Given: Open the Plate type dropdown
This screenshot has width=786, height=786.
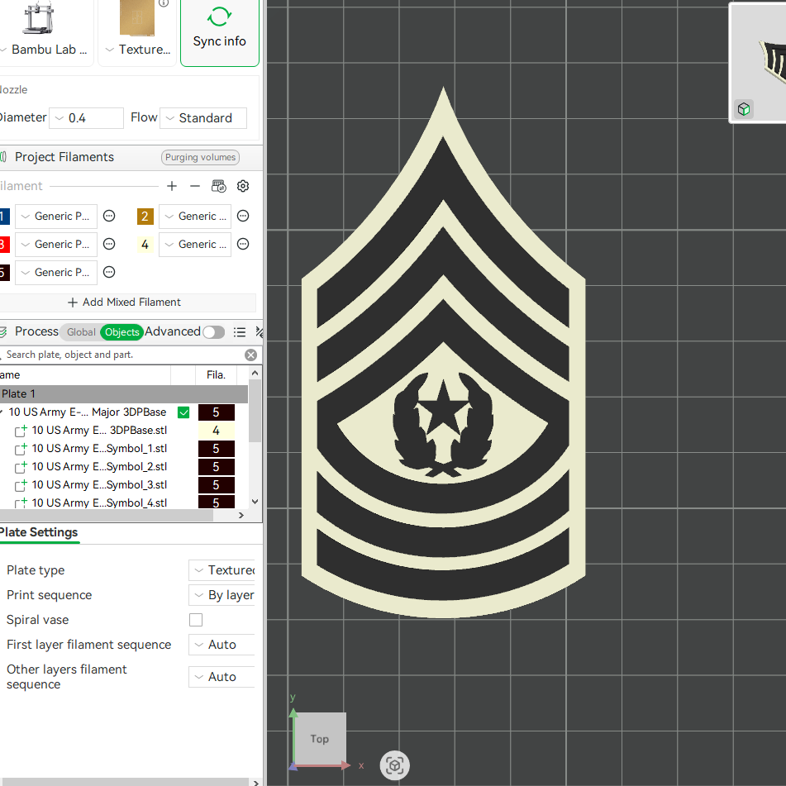Looking at the screenshot, I should pos(222,570).
